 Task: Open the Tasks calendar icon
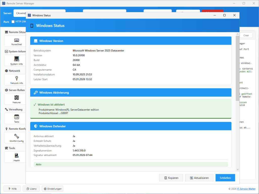coord(17,117)
